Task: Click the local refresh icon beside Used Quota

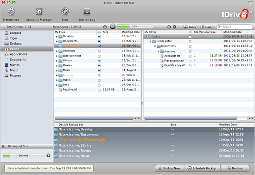Action: (105, 27)
